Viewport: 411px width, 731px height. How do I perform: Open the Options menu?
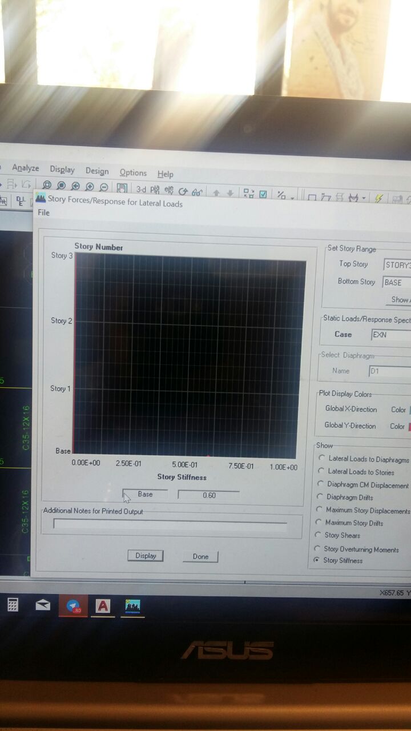tap(133, 172)
